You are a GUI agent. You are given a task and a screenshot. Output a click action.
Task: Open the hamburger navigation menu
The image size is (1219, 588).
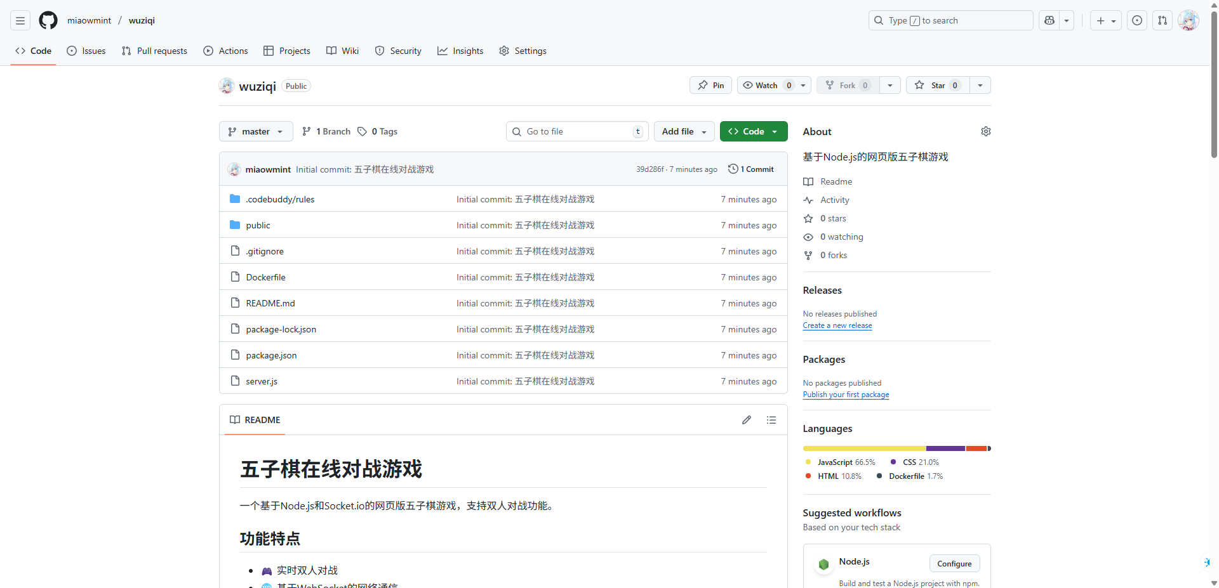click(20, 20)
